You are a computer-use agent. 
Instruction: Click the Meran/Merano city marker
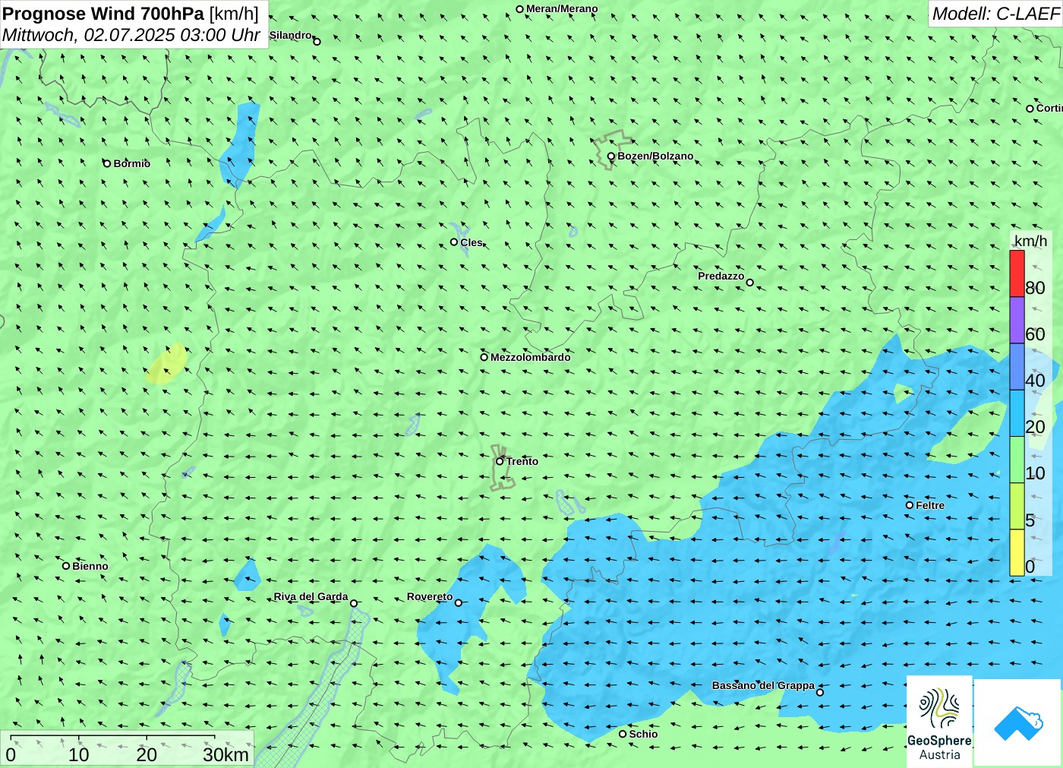click(520, 9)
